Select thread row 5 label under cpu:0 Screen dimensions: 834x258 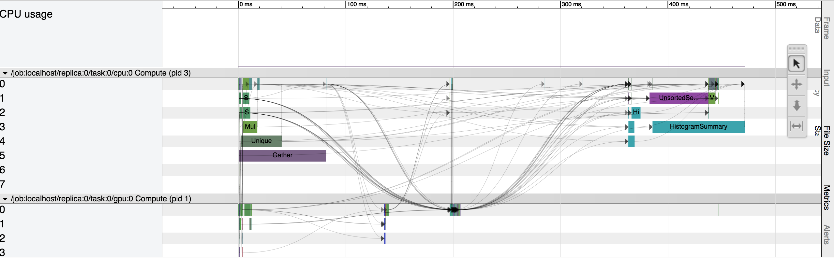click(3, 155)
